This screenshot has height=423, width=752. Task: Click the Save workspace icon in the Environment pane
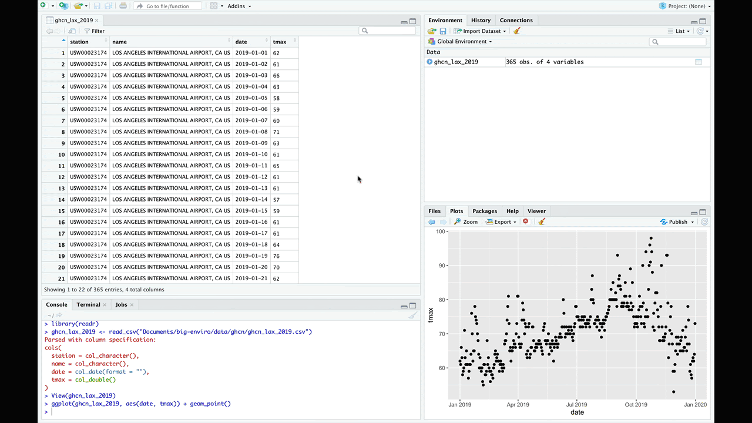tap(443, 31)
